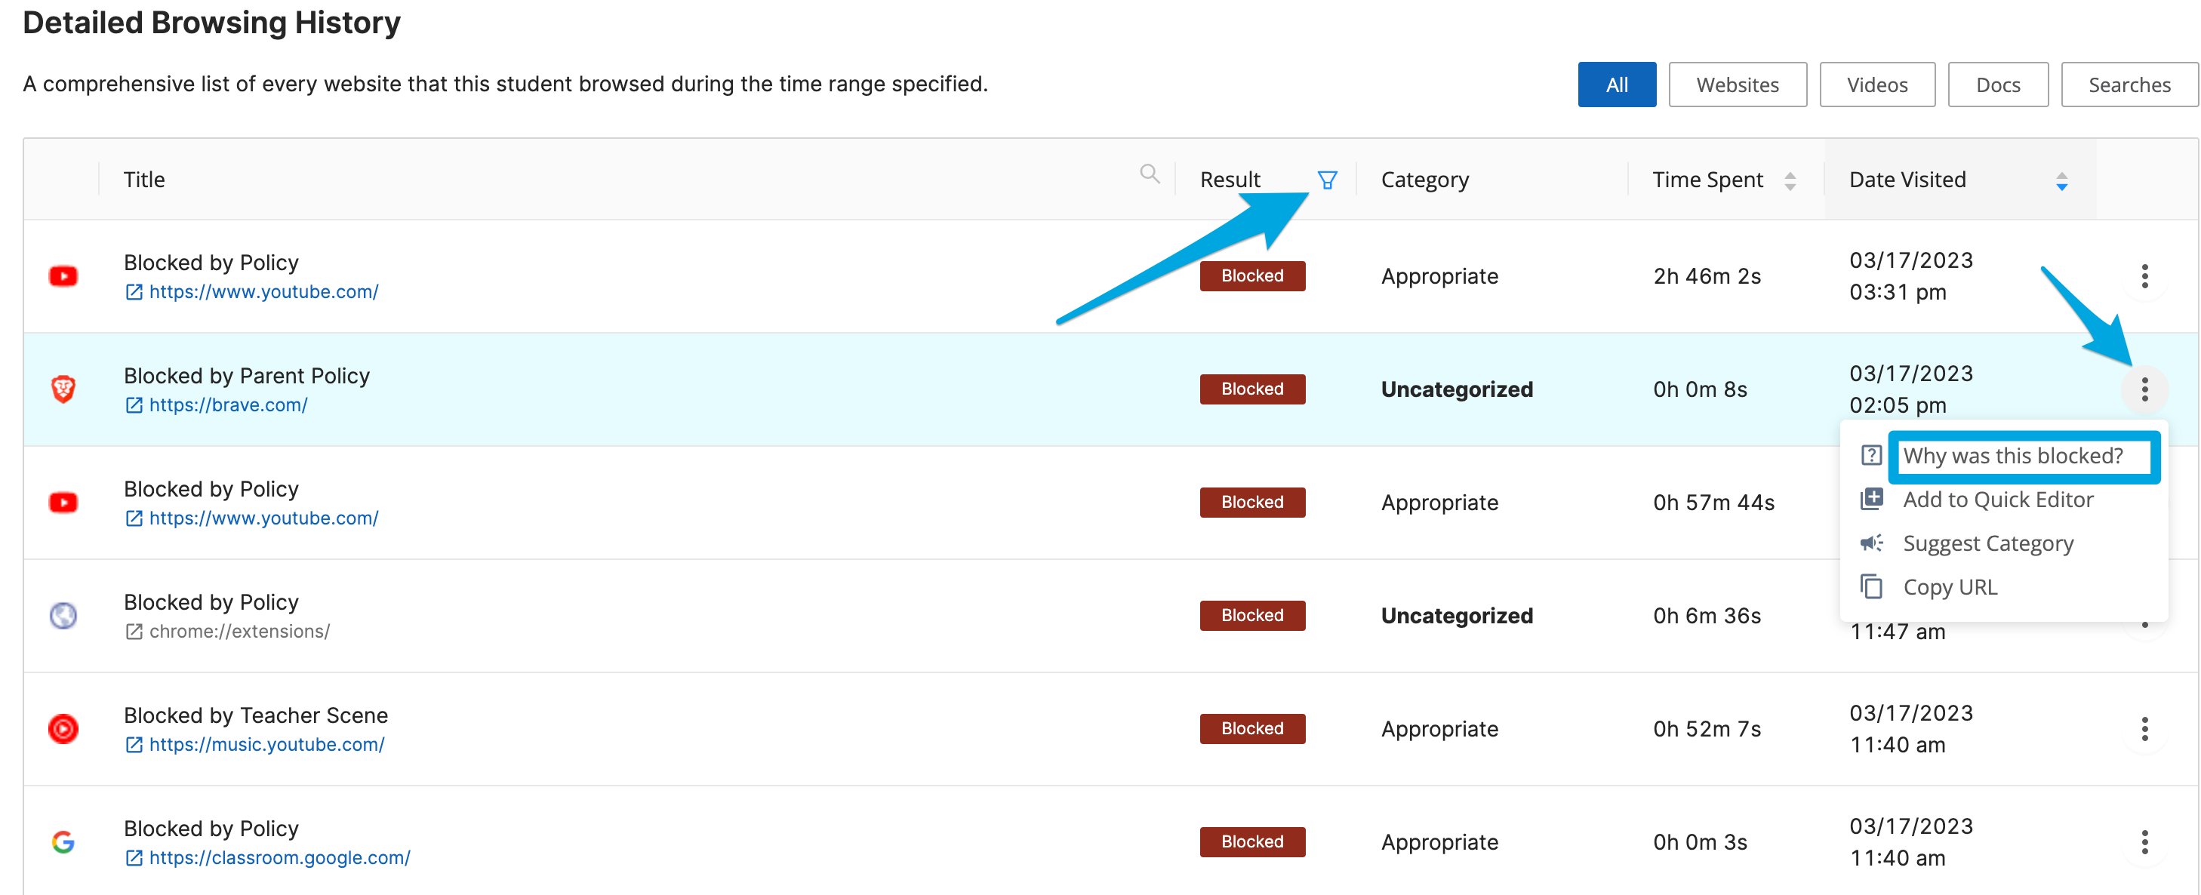Click the '03/17/2023 03:31 pm' date cell
Image resolution: width=2201 pixels, height=895 pixels.
coord(1911,276)
